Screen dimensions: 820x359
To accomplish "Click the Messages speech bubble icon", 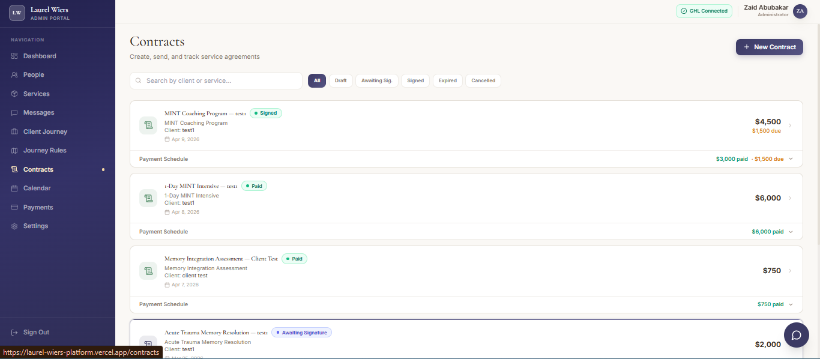I will coord(14,113).
